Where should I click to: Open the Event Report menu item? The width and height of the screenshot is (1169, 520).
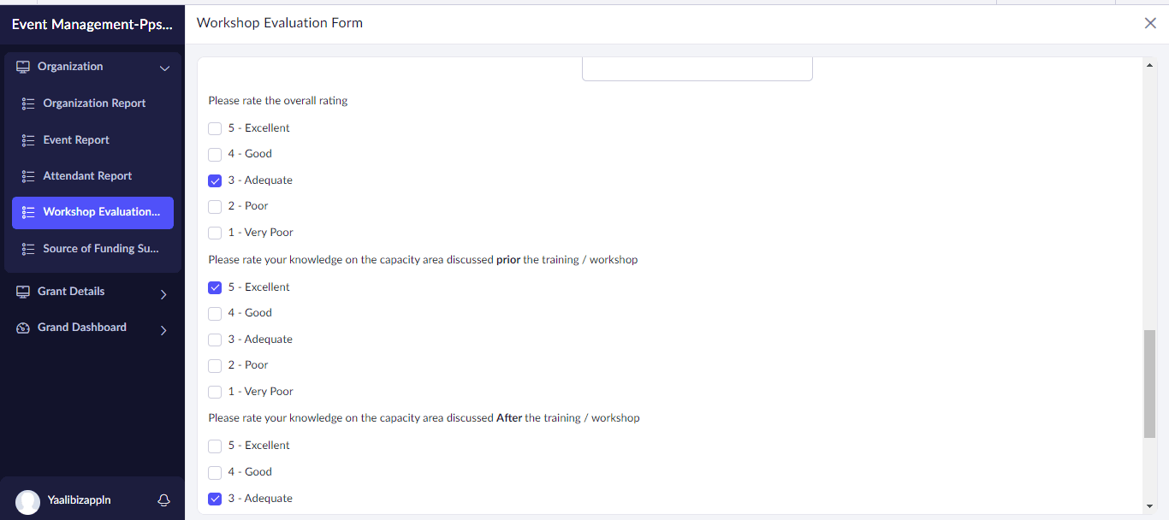click(76, 140)
